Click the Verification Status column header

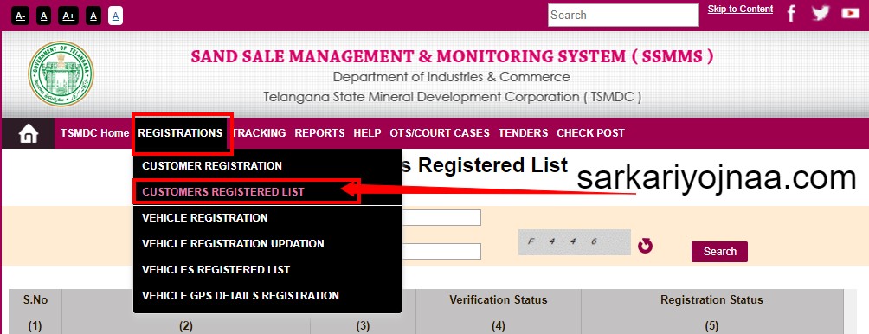499,300
